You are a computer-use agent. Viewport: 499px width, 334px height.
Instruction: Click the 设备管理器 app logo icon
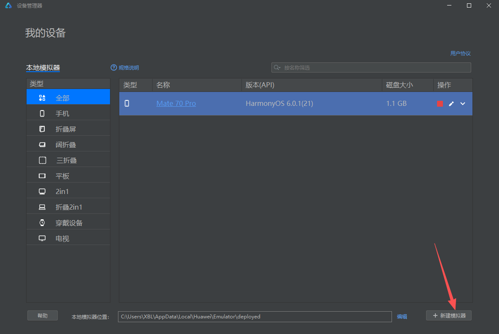(8, 5)
